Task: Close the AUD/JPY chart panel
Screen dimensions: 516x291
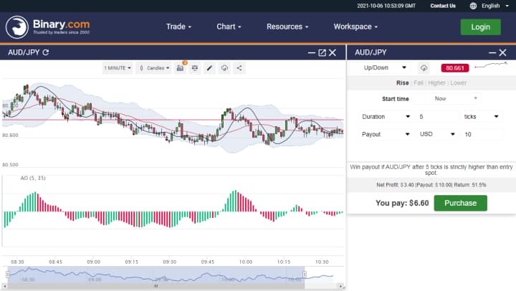Action: (333, 52)
